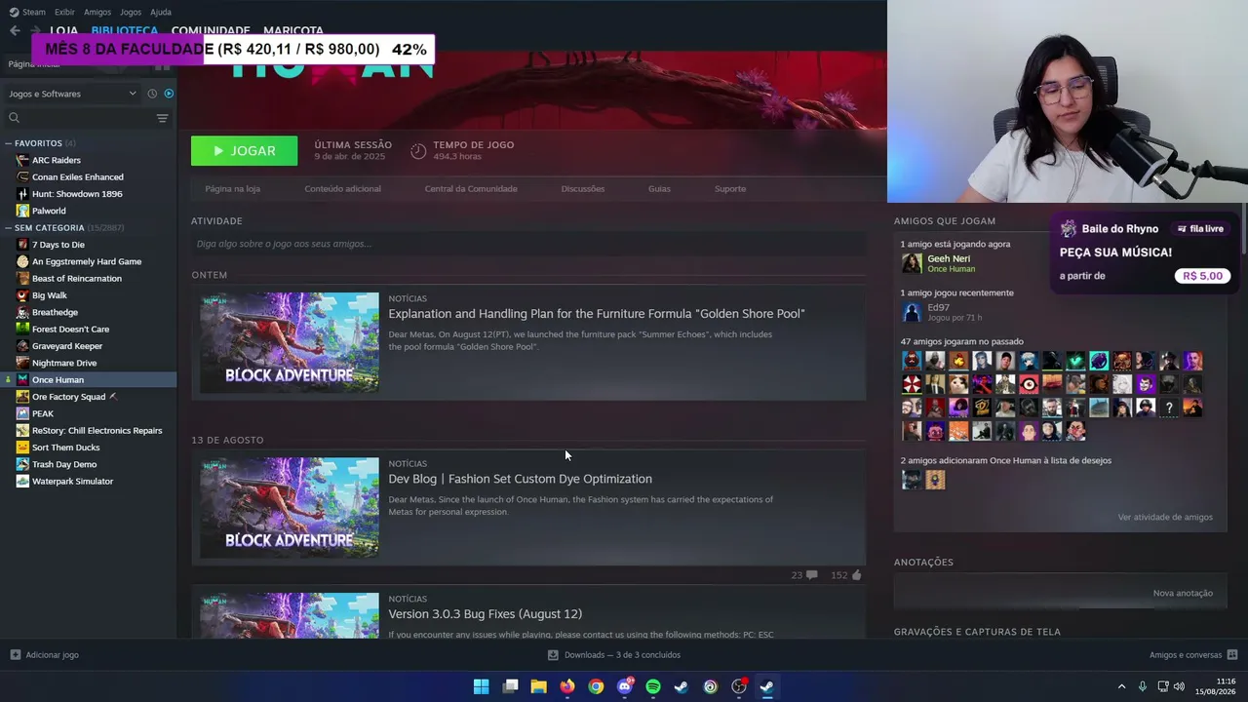Viewport: 1248px width, 702px height.
Task: Open Spotify from the taskbar
Action: pyautogui.click(x=653, y=686)
